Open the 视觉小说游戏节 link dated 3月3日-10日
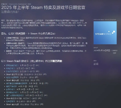 12,77
